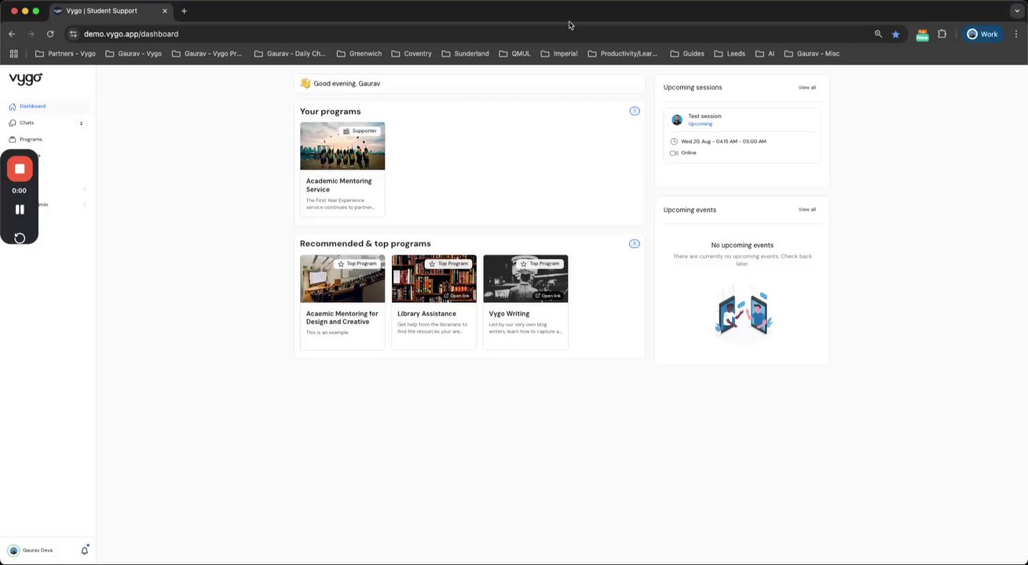
Task: Close the Vygo Student Support tab
Action: point(165,11)
